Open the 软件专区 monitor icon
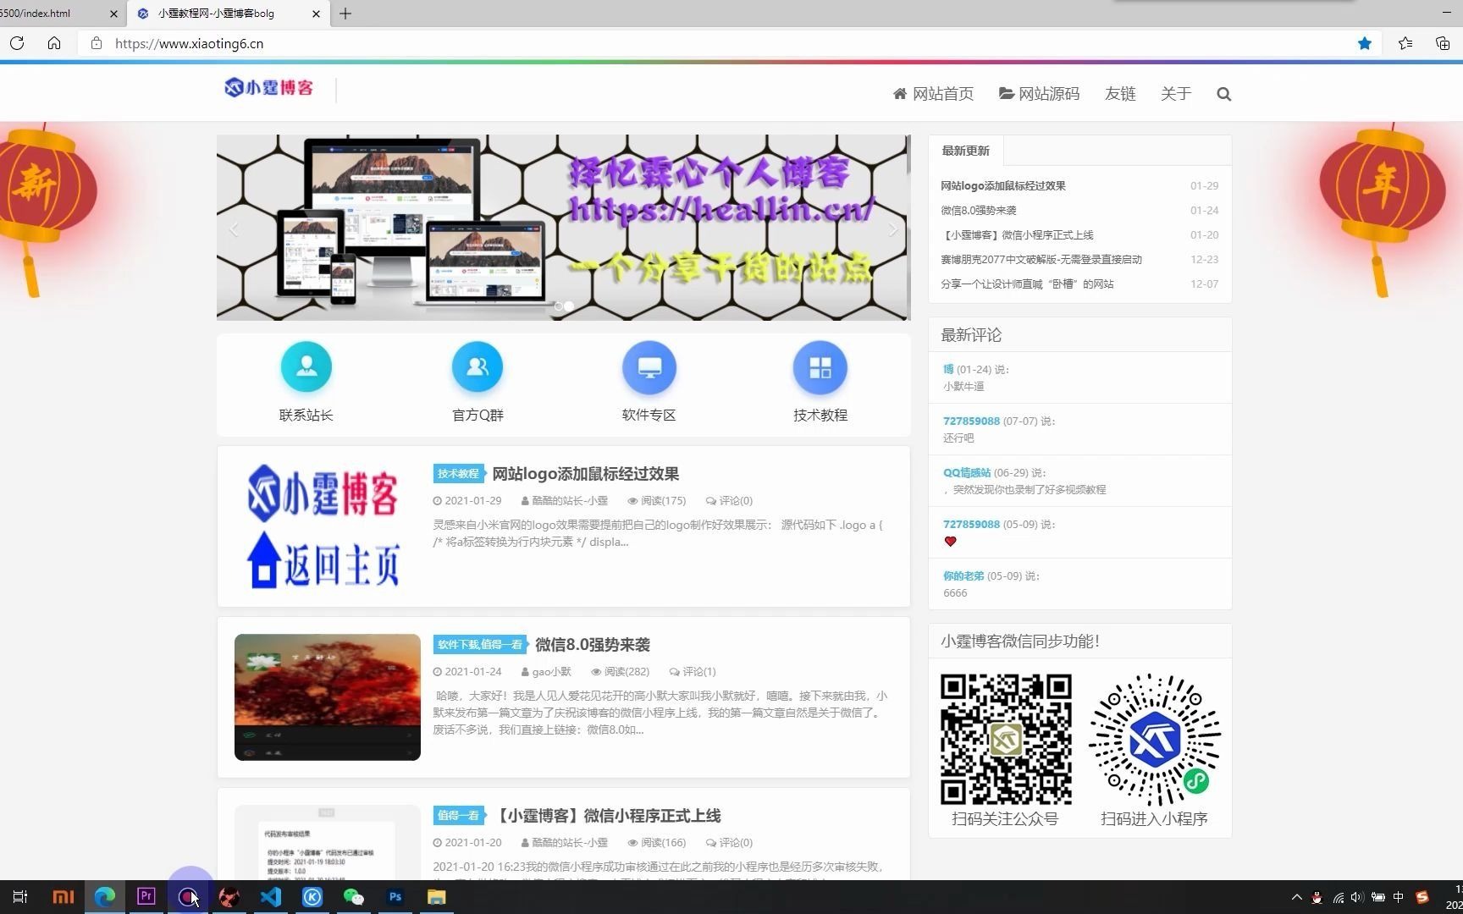This screenshot has height=914, width=1463. click(x=649, y=366)
